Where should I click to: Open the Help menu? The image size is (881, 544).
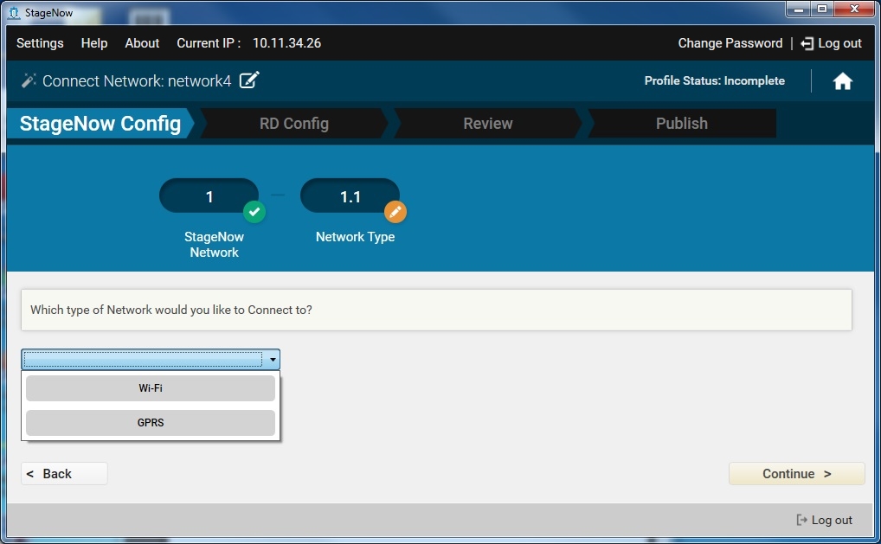pyautogui.click(x=94, y=43)
